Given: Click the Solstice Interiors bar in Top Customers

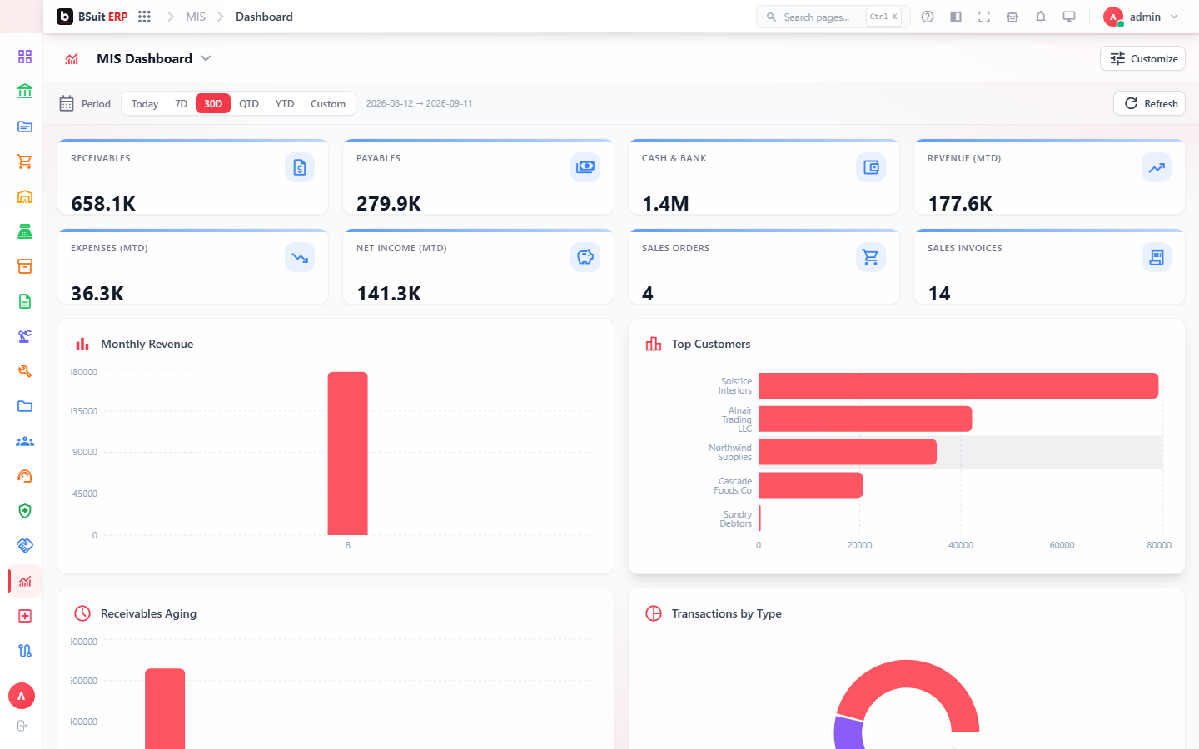Looking at the screenshot, I should (958, 385).
